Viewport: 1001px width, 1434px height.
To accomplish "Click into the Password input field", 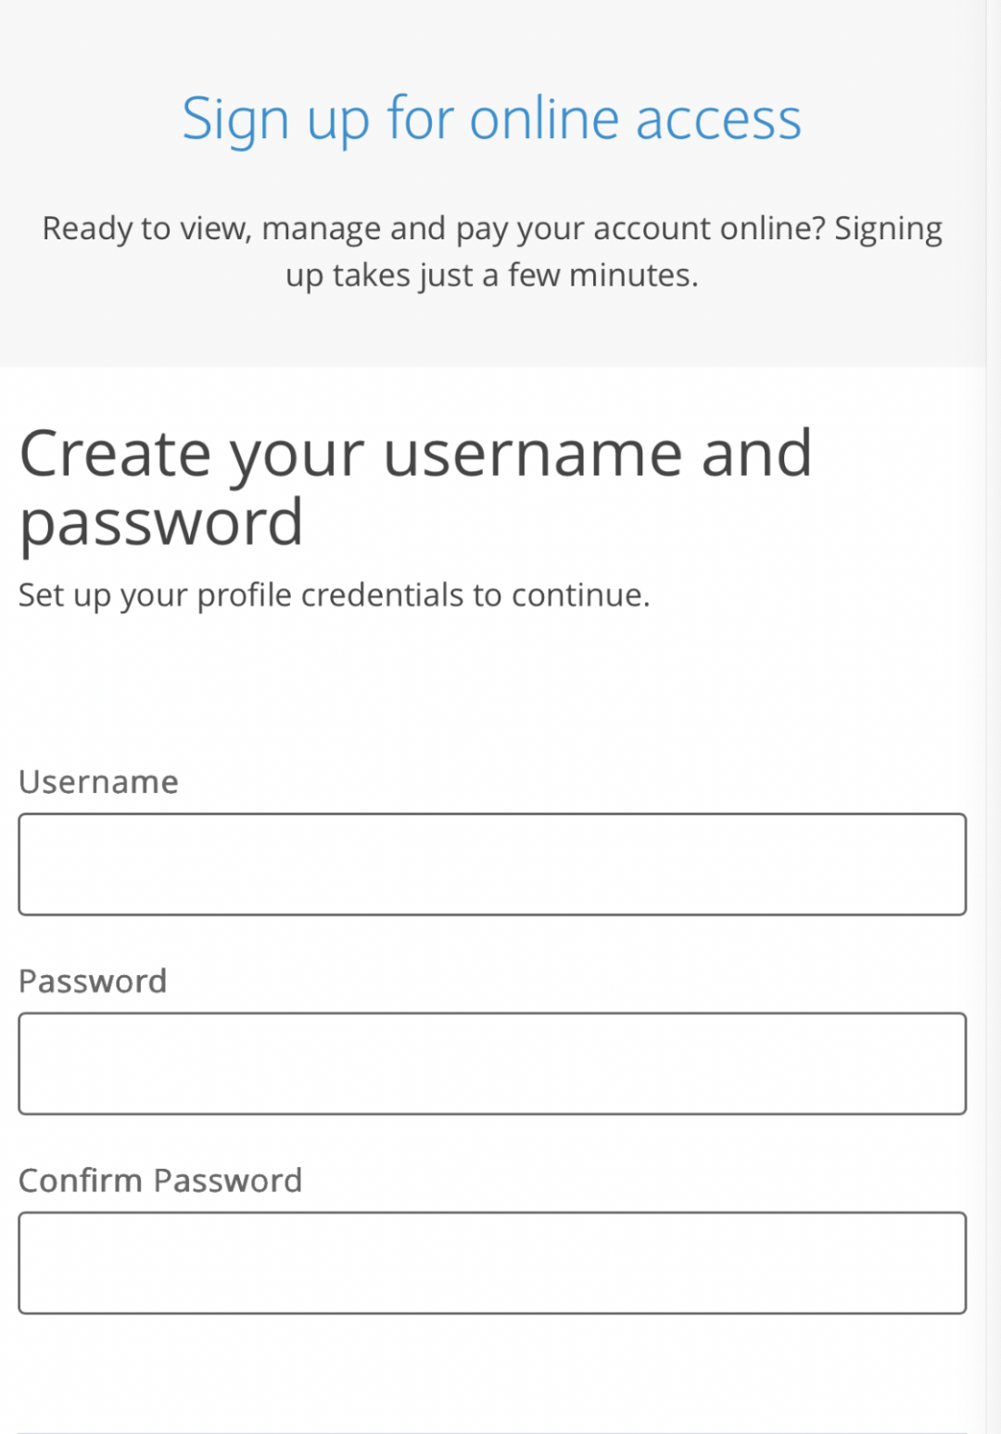I will [x=492, y=1064].
